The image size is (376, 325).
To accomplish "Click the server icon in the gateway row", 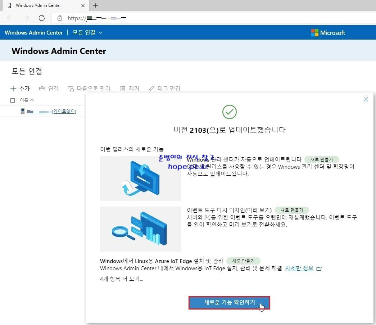I will (x=23, y=111).
